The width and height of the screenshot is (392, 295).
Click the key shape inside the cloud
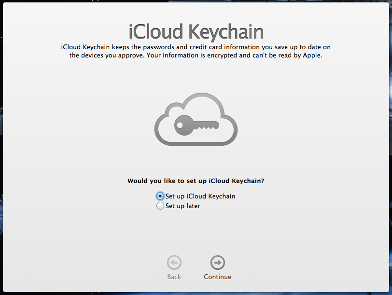point(196,126)
